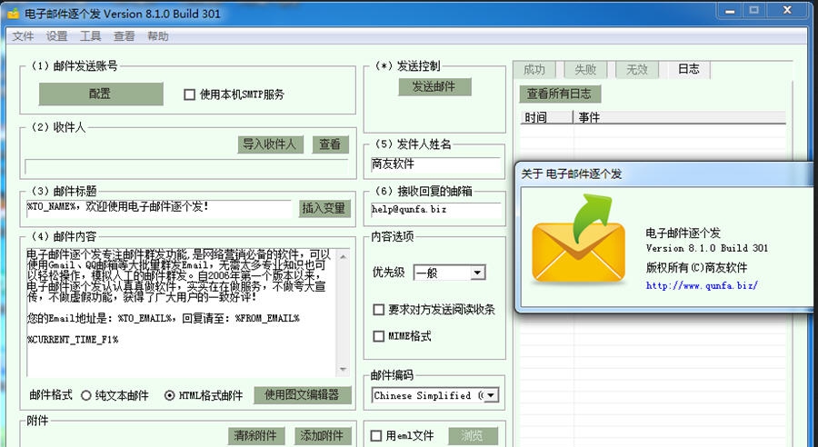Viewport: 818px width, 447px height.
Task: Click the down arrow of the content scrollbar
Action: [343, 369]
